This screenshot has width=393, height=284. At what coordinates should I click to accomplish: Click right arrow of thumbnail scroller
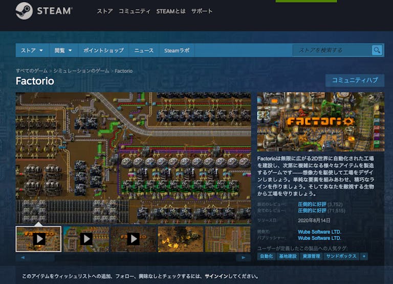click(244, 257)
